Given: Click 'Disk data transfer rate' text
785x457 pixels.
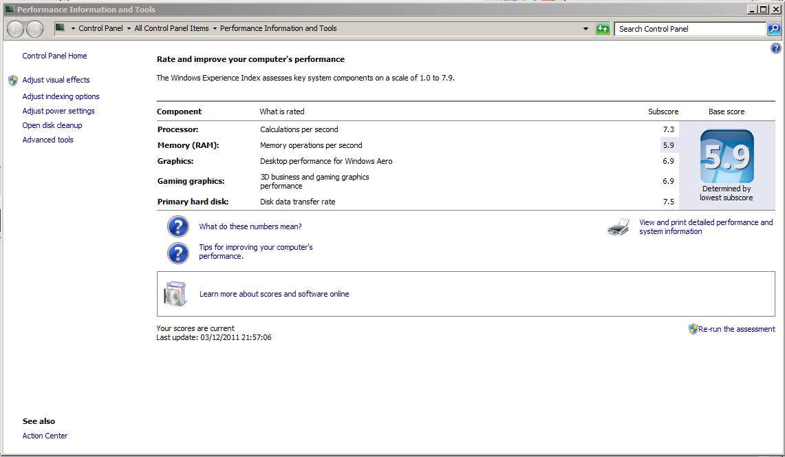Looking at the screenshot, I should point(298,202).
